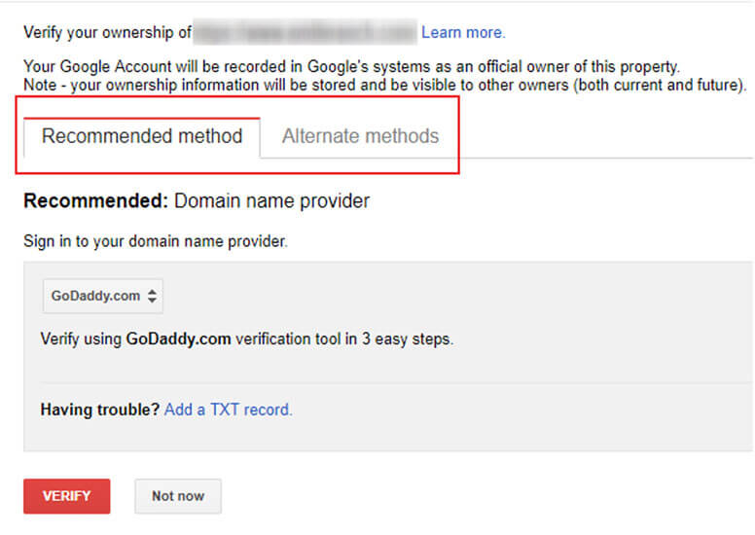Click the up-down arrows on provider selector

(152, 296)
